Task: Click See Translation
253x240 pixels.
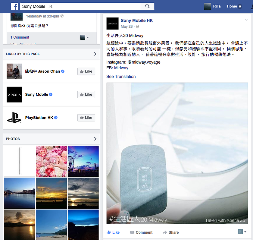Action: pos(121,77)
